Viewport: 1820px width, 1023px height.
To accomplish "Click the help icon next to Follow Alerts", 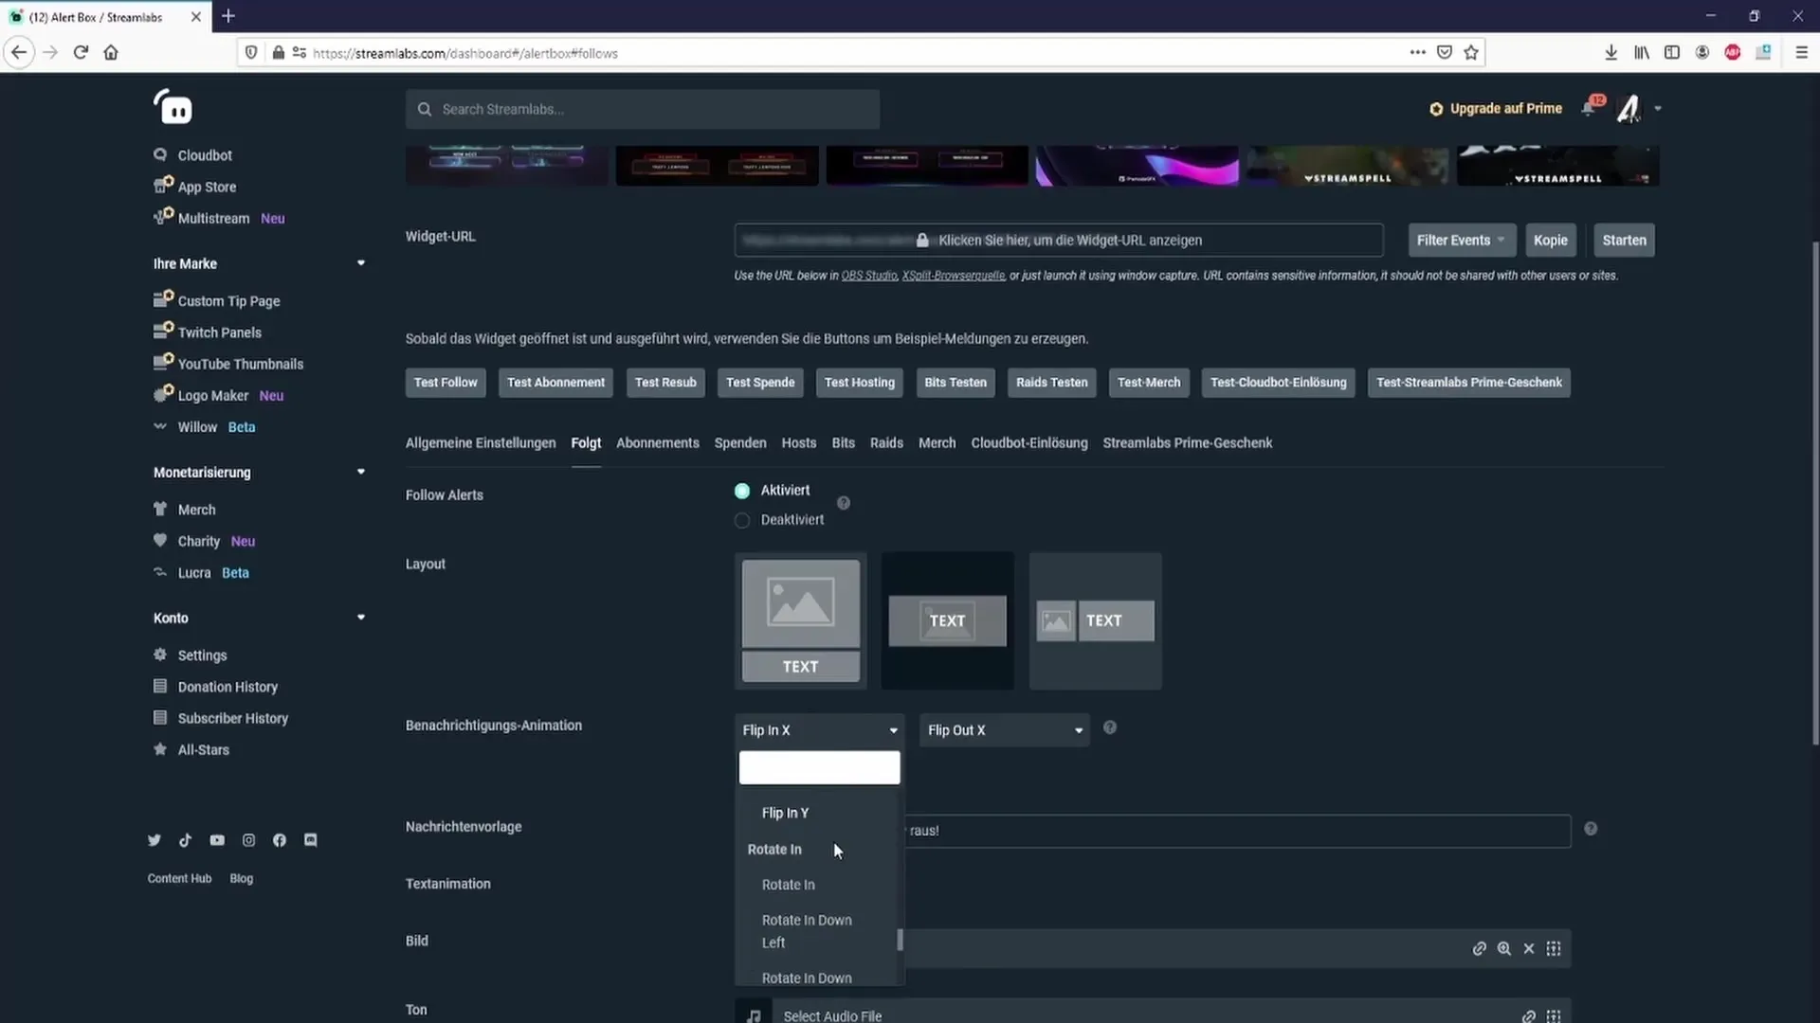I will 844,503.
